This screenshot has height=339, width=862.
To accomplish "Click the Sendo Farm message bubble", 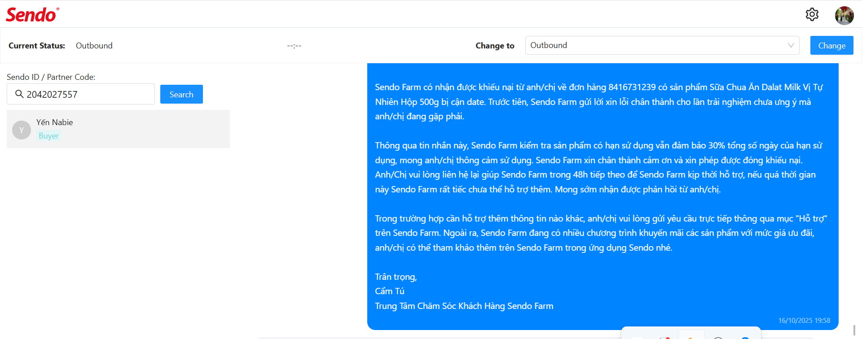I will (603, 196).
